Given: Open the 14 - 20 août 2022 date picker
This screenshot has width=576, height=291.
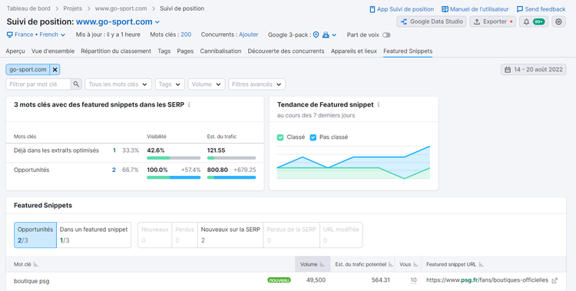Looking at the screenshot, I should click(x=534, y=69).
